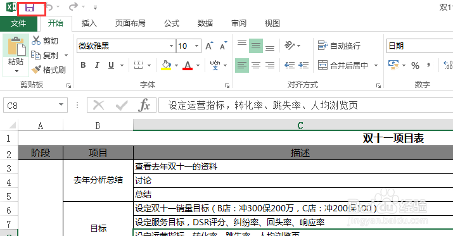453x236 pixels.
Task: Open the name box dropdown arrow
Action: [x=61, y=105]
